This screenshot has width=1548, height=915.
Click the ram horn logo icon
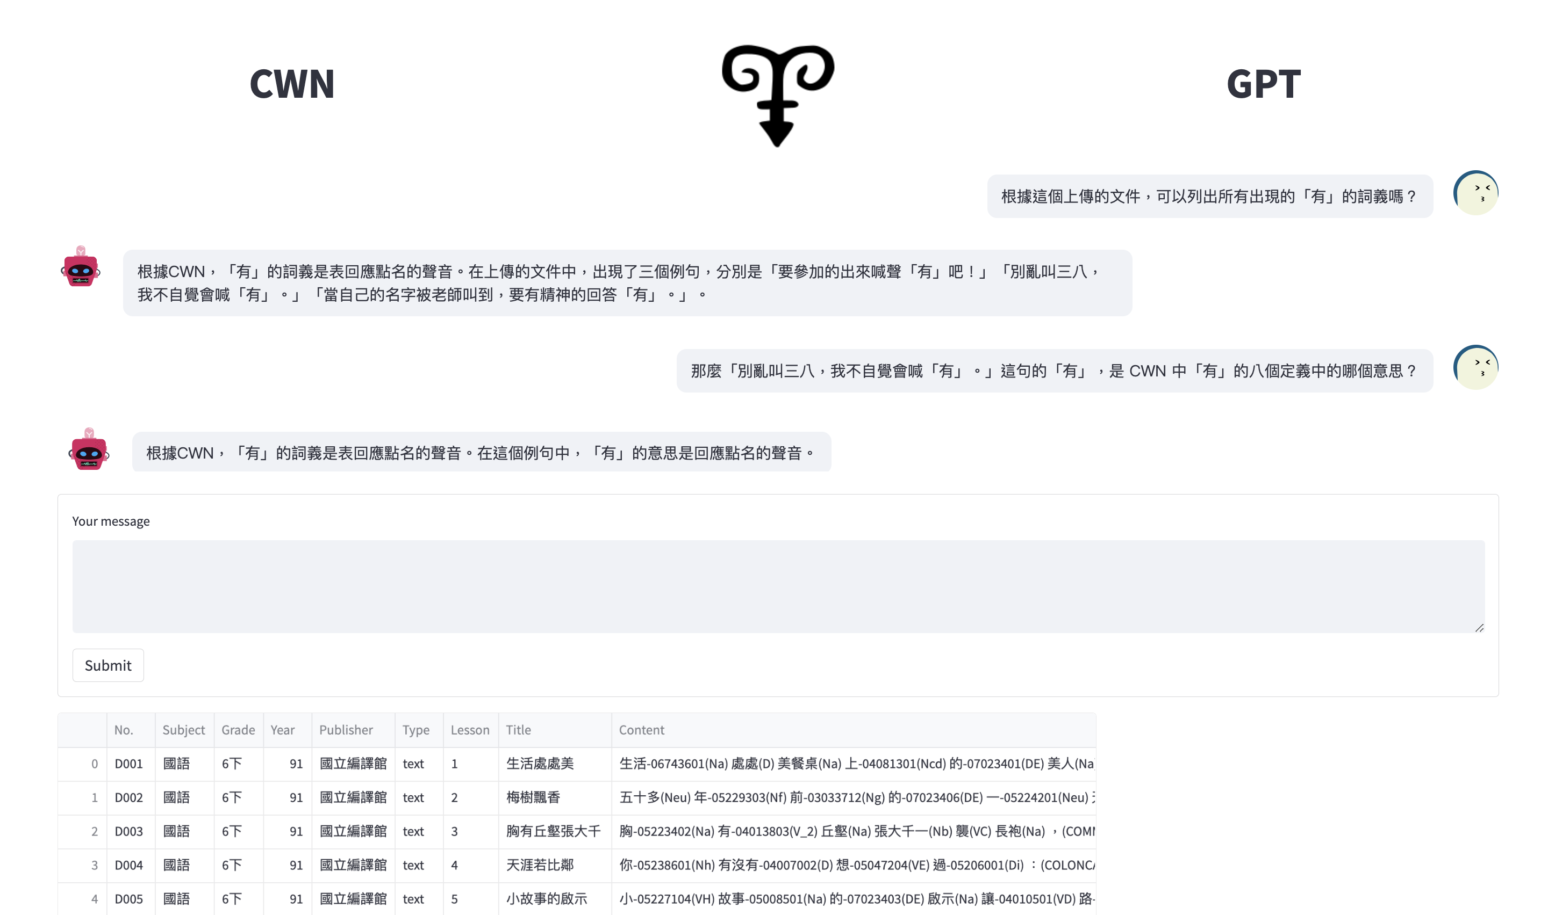777,95
